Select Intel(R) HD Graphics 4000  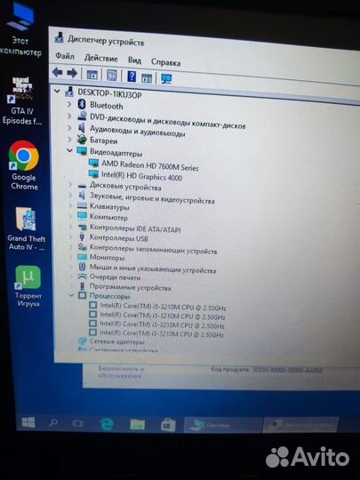(x=141, y=176)
